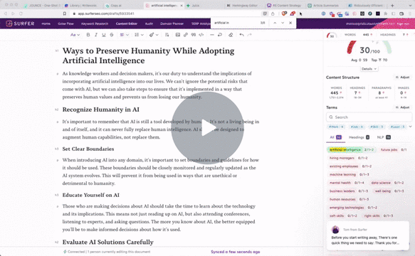Play the video overlay
This screenshot has width=415, height=256.
click(x=208, y=128)
